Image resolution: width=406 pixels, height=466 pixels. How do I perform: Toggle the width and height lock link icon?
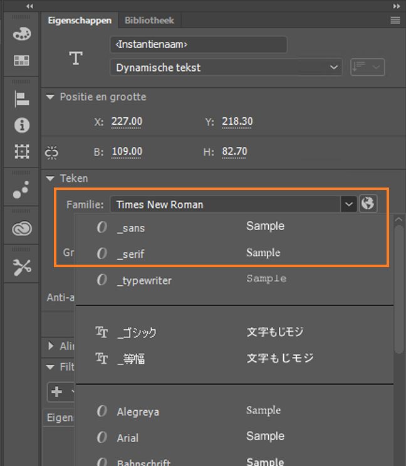click(51, 152)
